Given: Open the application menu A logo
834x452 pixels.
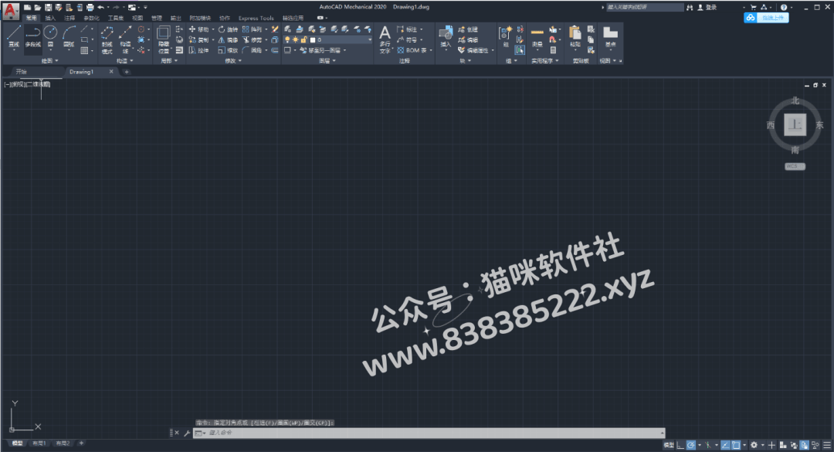Looking at the screenshot, I should click(x=11, y=11).
